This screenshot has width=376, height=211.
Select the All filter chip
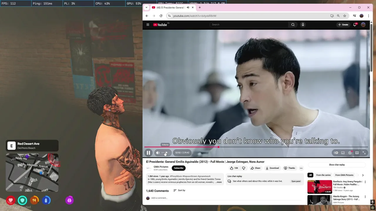[x=310, y=175]
